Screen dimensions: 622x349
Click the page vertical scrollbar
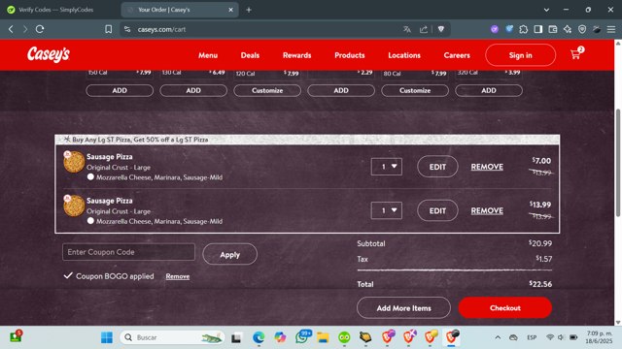tap(618, 162)
